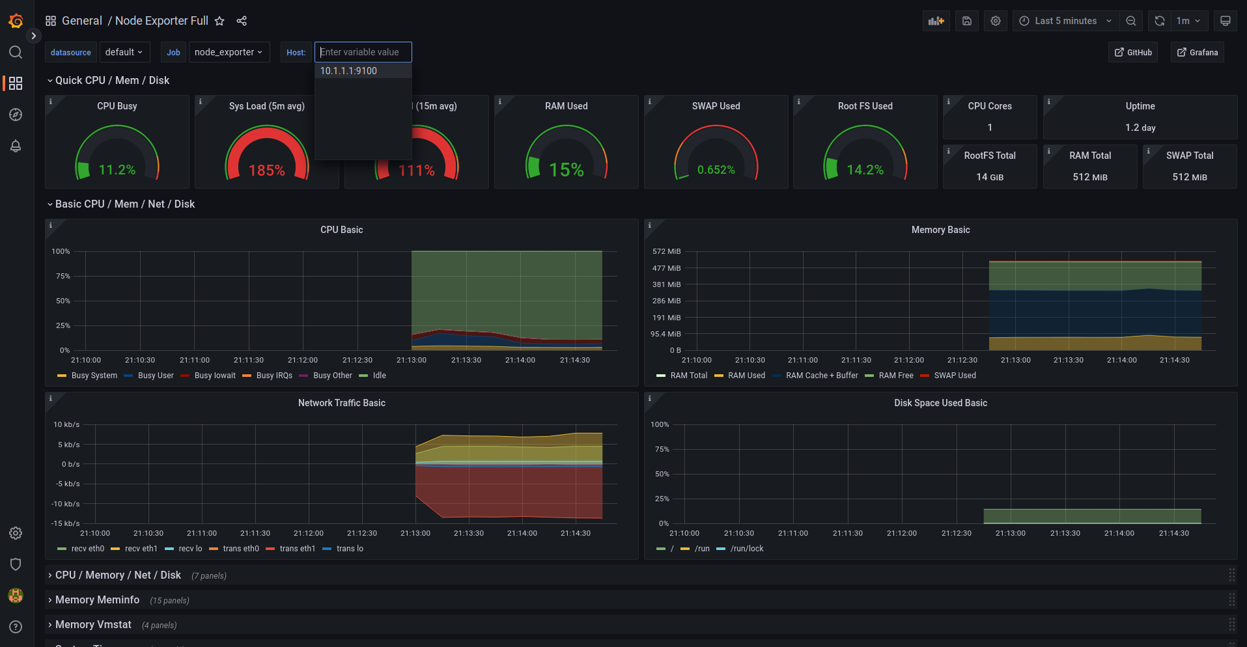Click the RAM Free legend color swatch

pyautogui.click(x=869, y=376)
